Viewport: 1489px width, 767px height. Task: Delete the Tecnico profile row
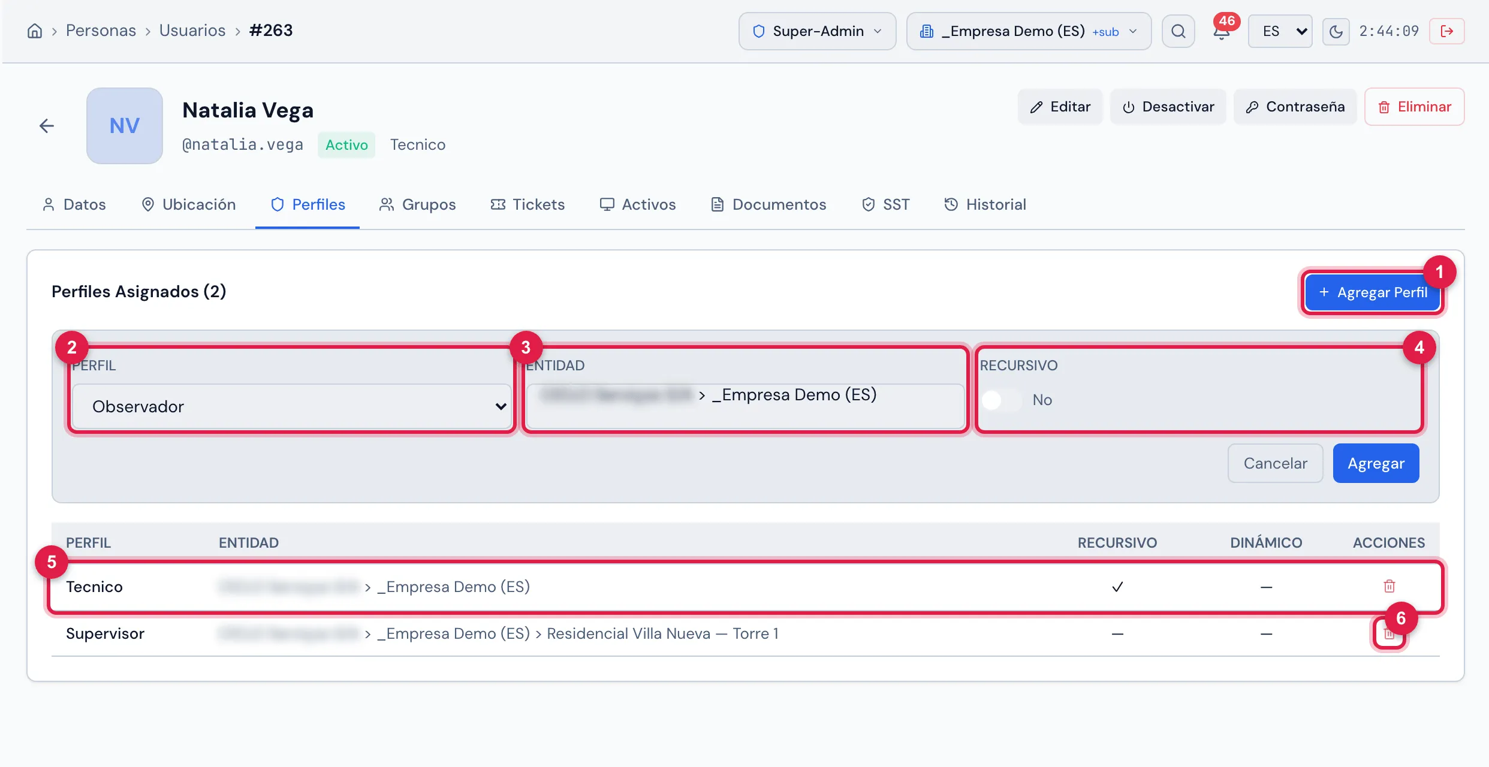[1389, 586]
